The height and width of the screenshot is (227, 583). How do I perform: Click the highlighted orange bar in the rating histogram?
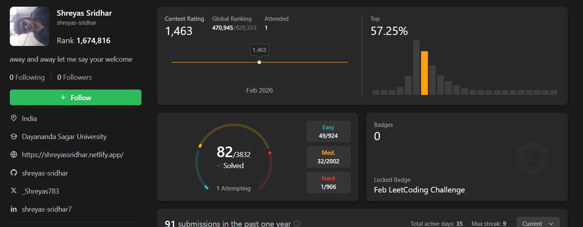pos(424,73)
